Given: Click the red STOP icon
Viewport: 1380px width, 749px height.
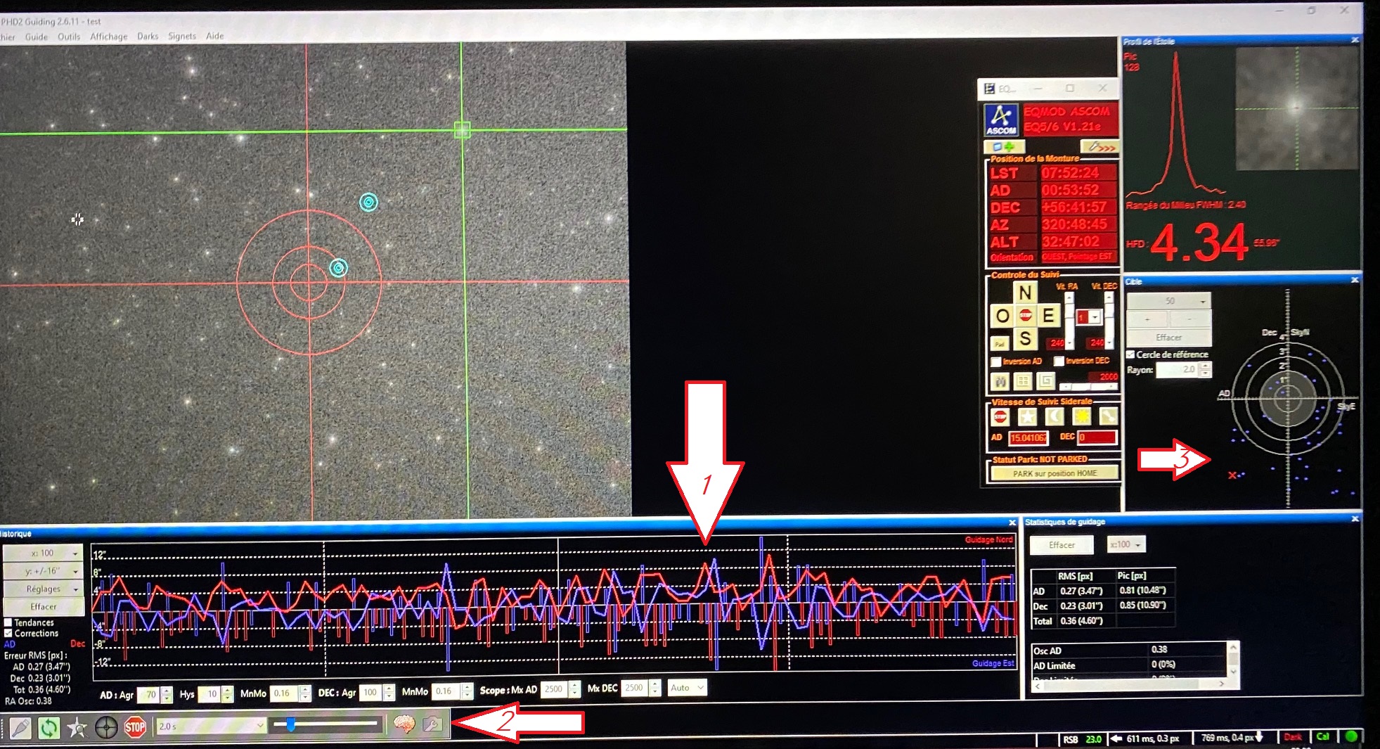Looking at the screenshot, I should click(x=135, y=727).
